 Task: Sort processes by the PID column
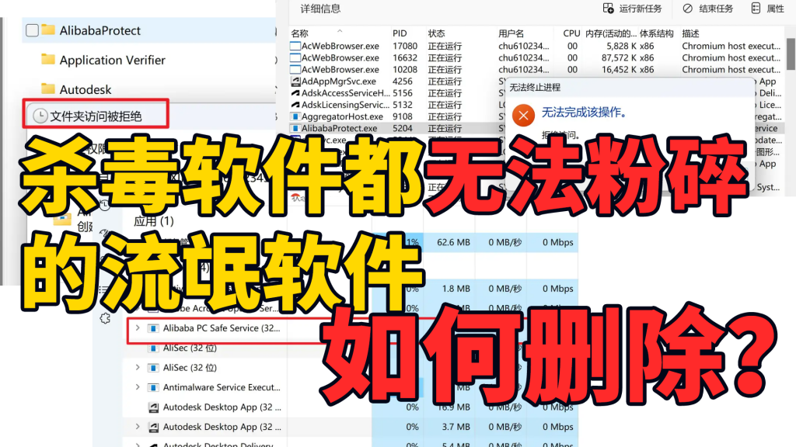(x=400, y=34)
